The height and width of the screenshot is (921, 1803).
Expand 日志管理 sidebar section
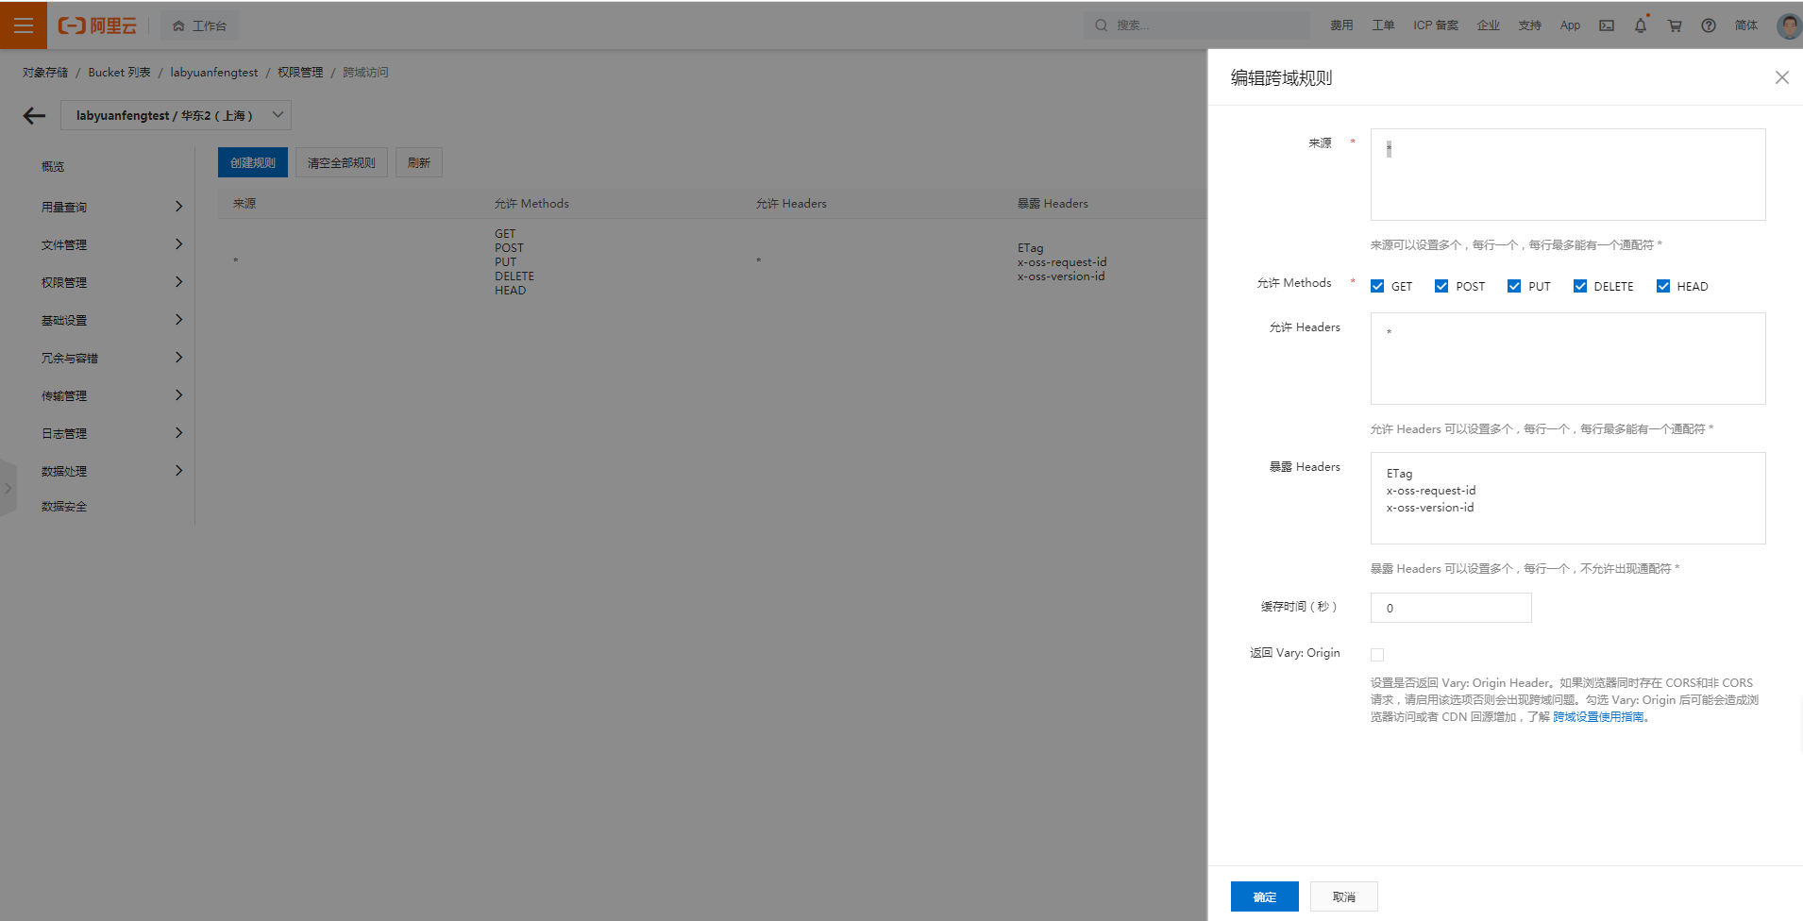tap(111, 433)
